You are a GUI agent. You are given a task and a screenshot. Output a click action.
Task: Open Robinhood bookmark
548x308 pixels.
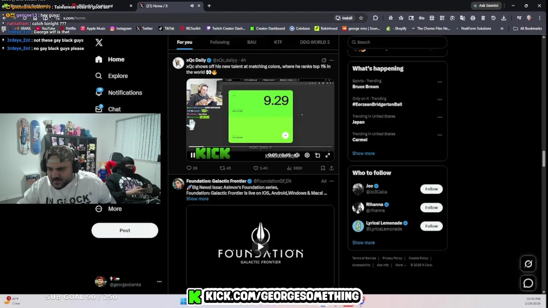pos(326,29)
